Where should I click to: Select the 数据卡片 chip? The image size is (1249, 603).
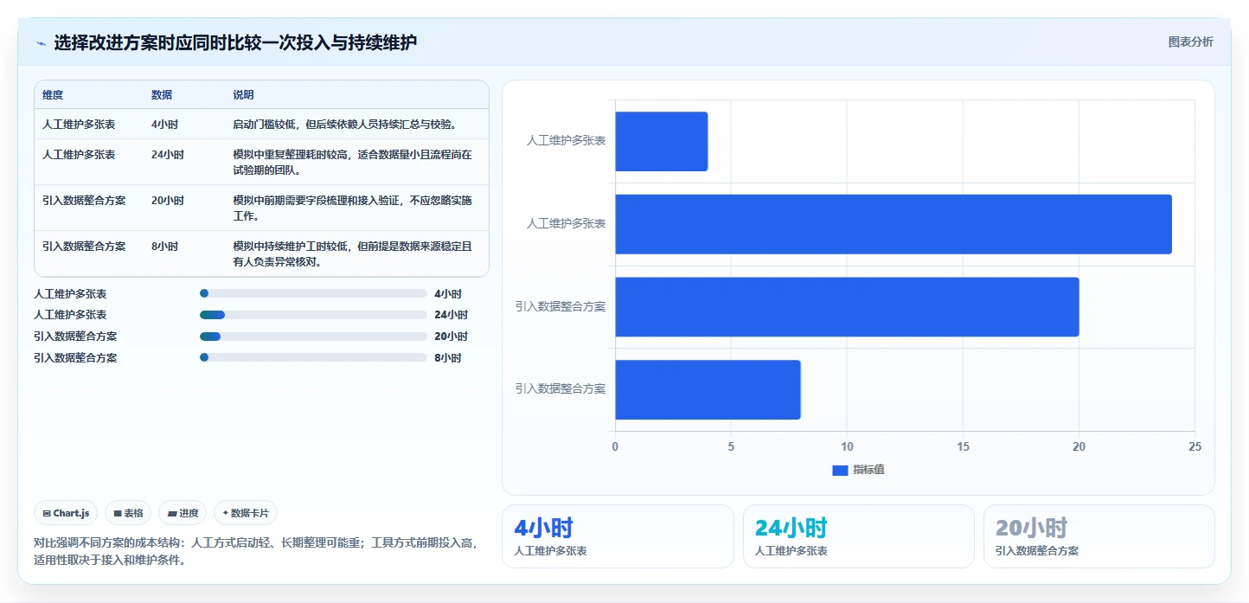(246, 513)
